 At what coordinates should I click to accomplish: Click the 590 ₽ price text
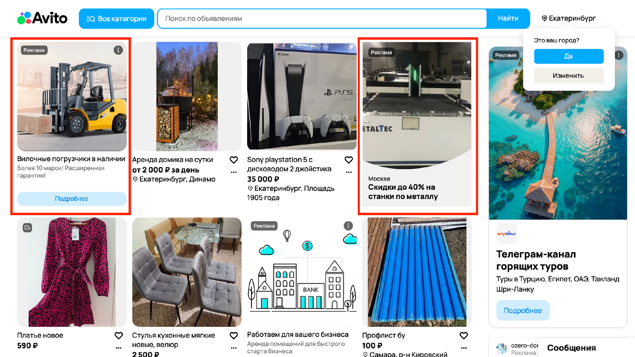[28, 346]
